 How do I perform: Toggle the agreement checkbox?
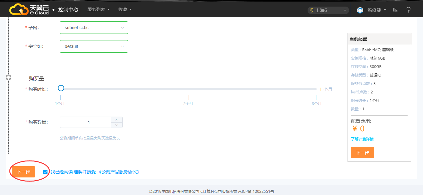[x=46, y=172]
